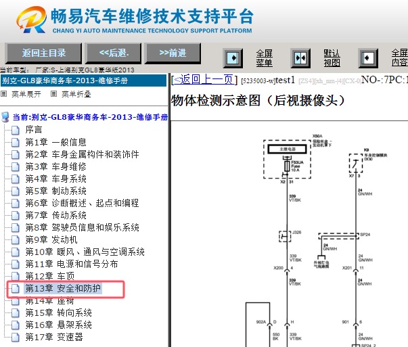
Task: Click the full-screen menu arrow icon
Action: (x=233, y=58)
